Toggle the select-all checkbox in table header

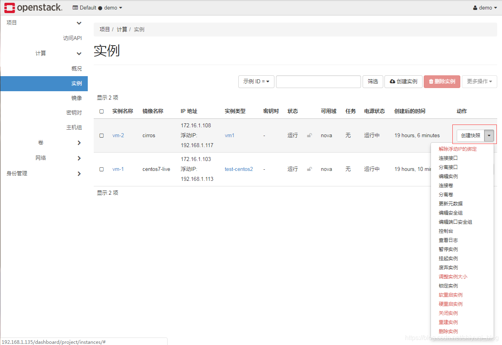coord(101,111)
